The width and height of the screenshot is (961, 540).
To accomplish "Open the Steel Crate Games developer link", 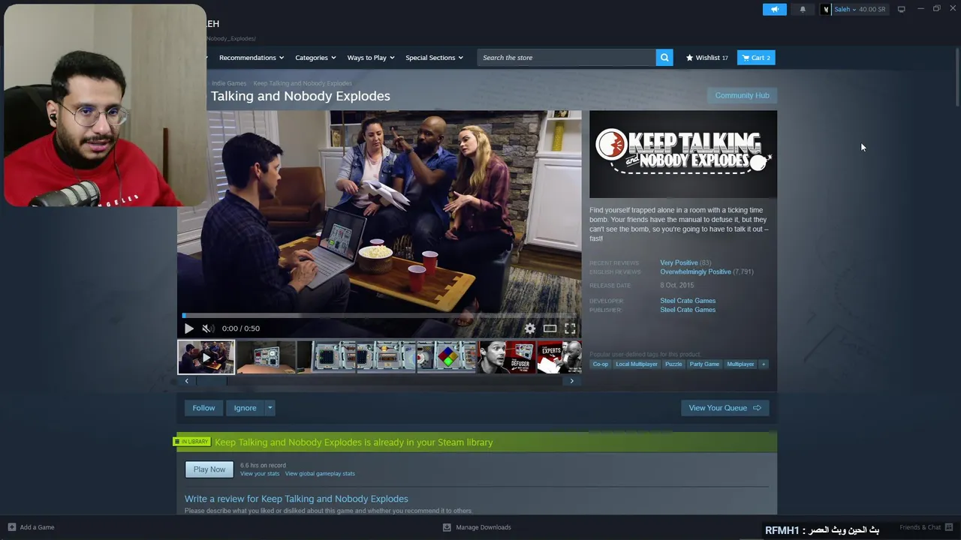I will (x=688, y=301).
